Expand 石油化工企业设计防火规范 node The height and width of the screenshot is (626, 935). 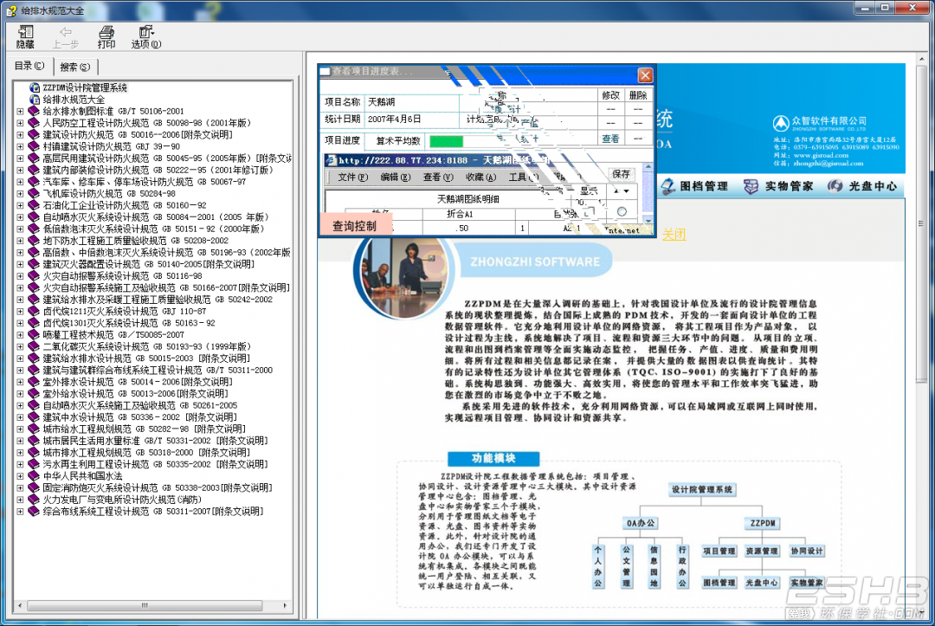click(20, 206)
